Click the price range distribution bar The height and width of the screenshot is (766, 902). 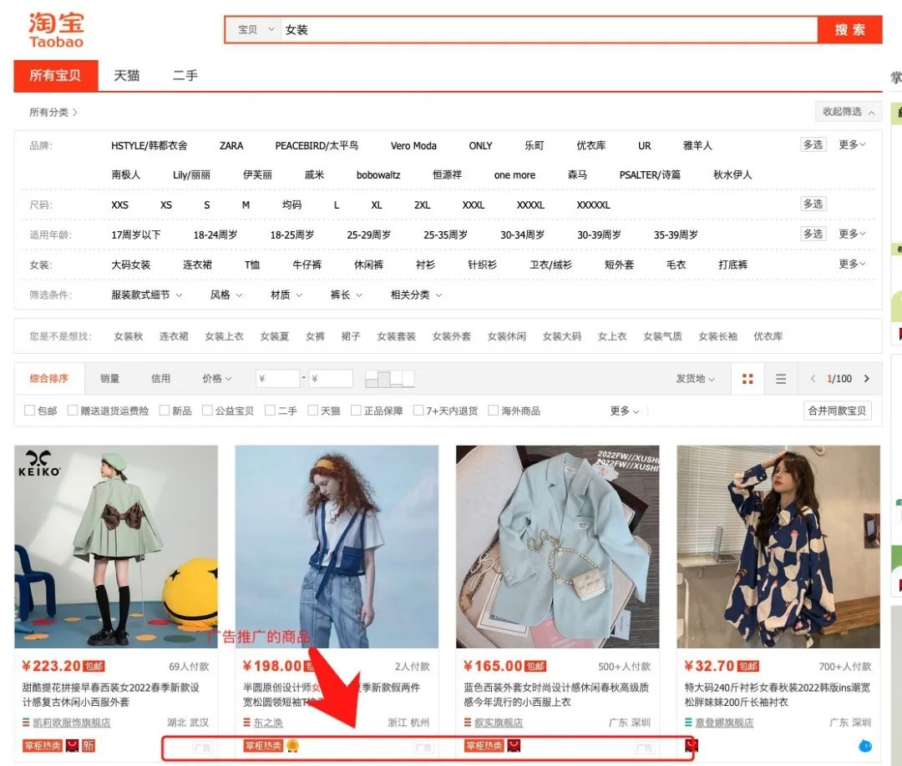click(390, 379)
